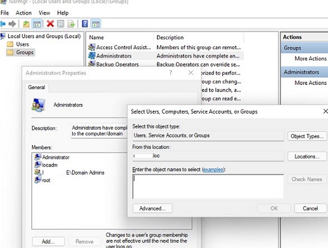328x248 pixels.
Task: Toggle the Show/Hide Console Tree icon
Action: tap(36, 24)
